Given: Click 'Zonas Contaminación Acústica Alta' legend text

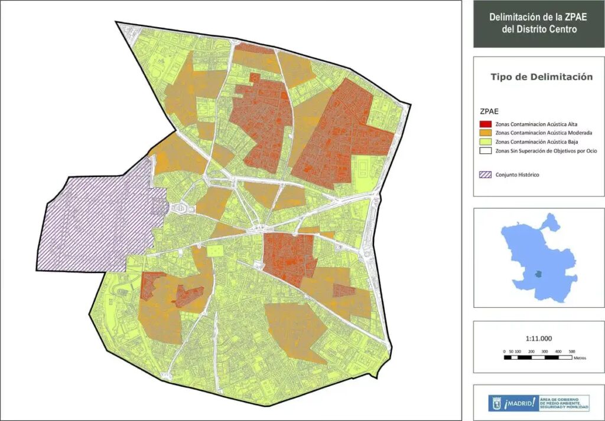Looking at the screenshot, I should [536, 124].
